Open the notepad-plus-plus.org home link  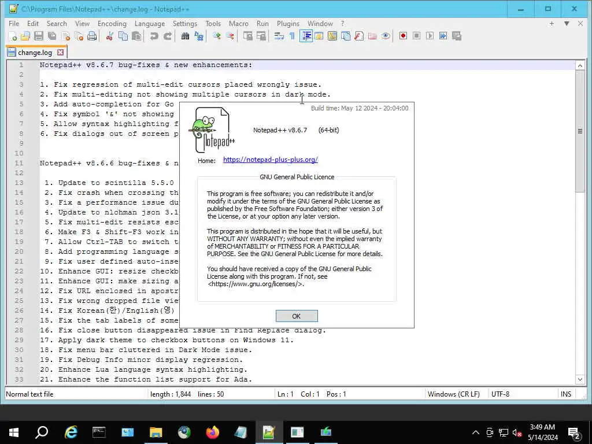[271, 160]
